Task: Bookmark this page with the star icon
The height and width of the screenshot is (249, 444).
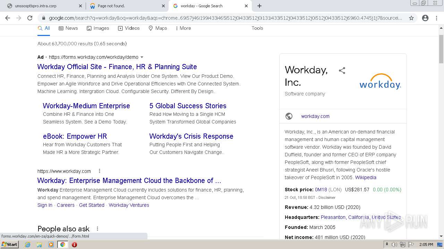Action: point(411,18)
